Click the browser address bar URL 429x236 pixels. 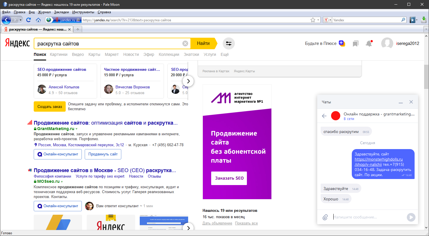pos(196,20)
